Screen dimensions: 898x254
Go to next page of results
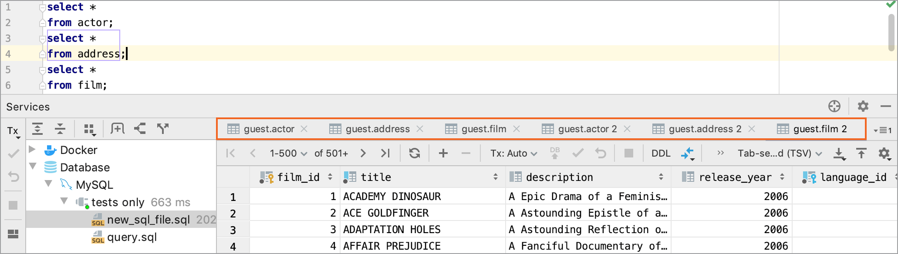[363, 153]
